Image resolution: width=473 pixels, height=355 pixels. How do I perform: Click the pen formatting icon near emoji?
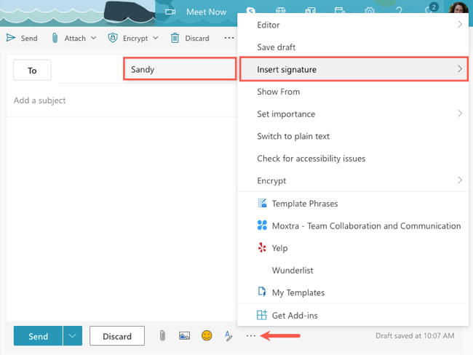click(x=228, y=336)
